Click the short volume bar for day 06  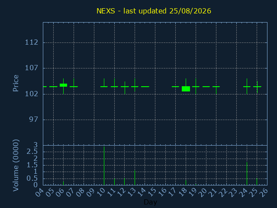64,183
